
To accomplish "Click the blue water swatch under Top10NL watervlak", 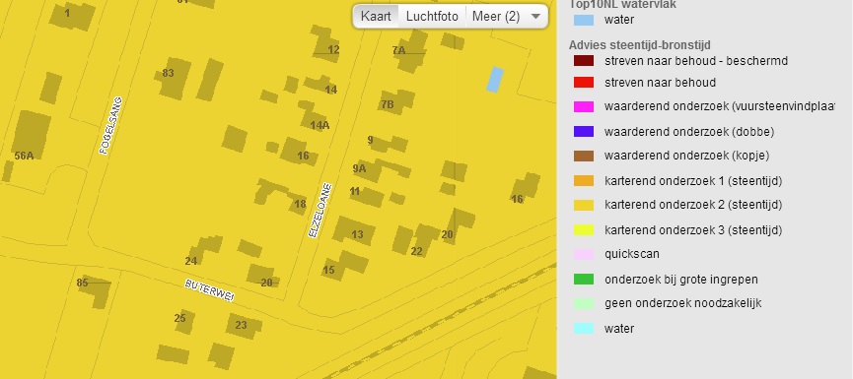I will coord(584,20).
